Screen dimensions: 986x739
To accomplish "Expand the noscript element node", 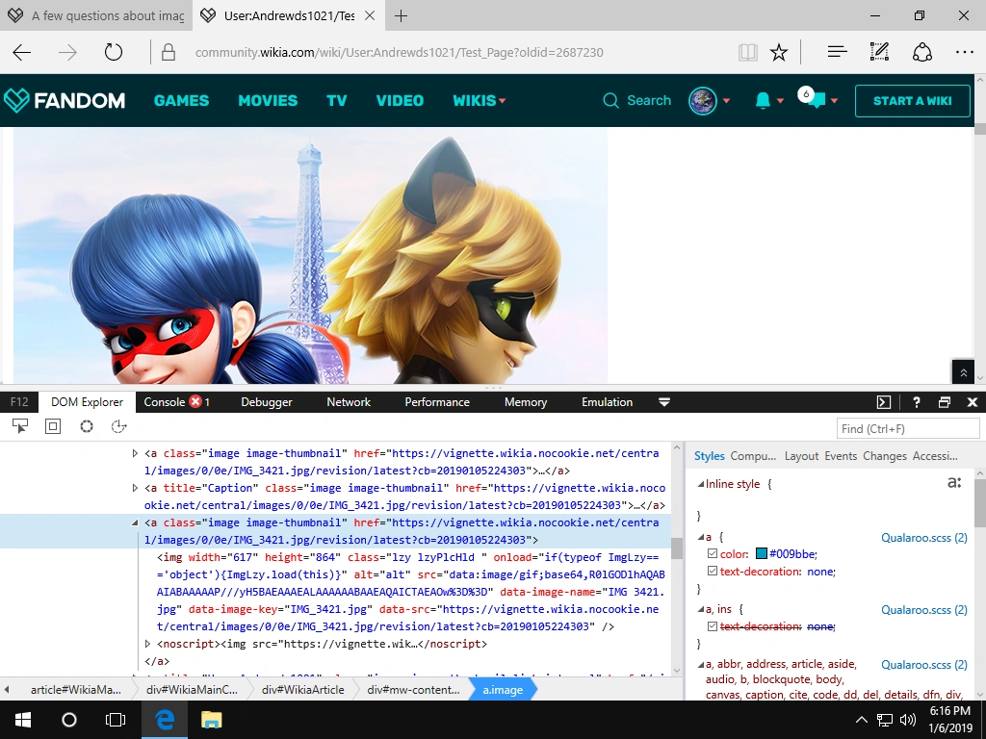I will pos(147,644).
